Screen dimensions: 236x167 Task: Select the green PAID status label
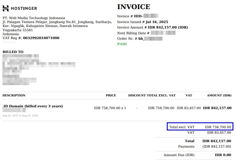(x=122, y=44)
